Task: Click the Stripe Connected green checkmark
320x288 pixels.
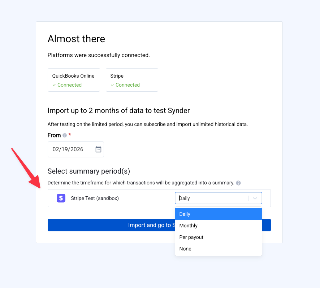Action: pos(112,85)
